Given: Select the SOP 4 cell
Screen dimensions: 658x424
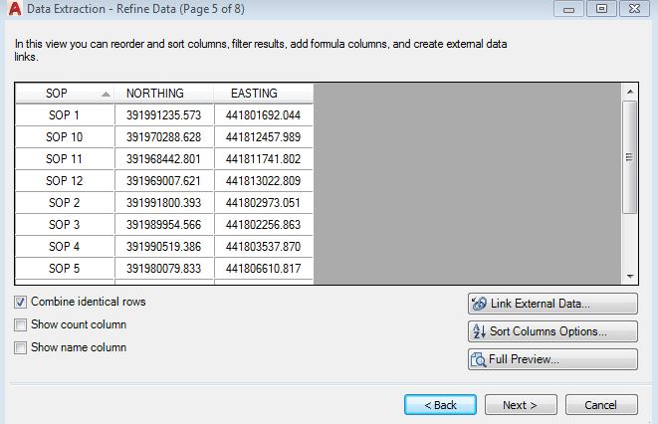Looking at the screenshot, I should click(x=65, y=246).
